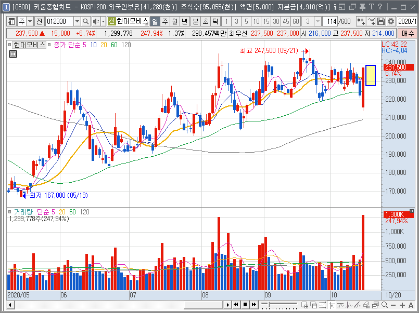Select the 10 interval button
The image size is (419, 313).
(256, 21)
